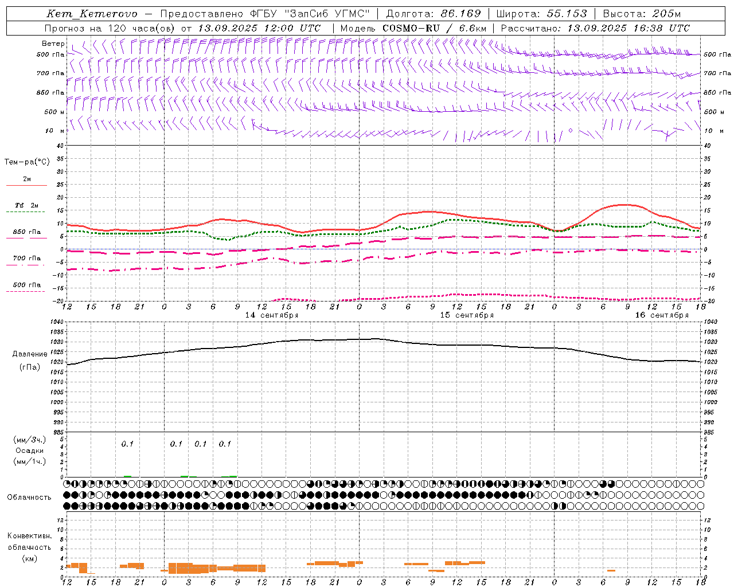The image size is (734, 587).
Task: Select the provider text ФГБУ "ЗапСиб УГМС"
Action: coord(310,14)
